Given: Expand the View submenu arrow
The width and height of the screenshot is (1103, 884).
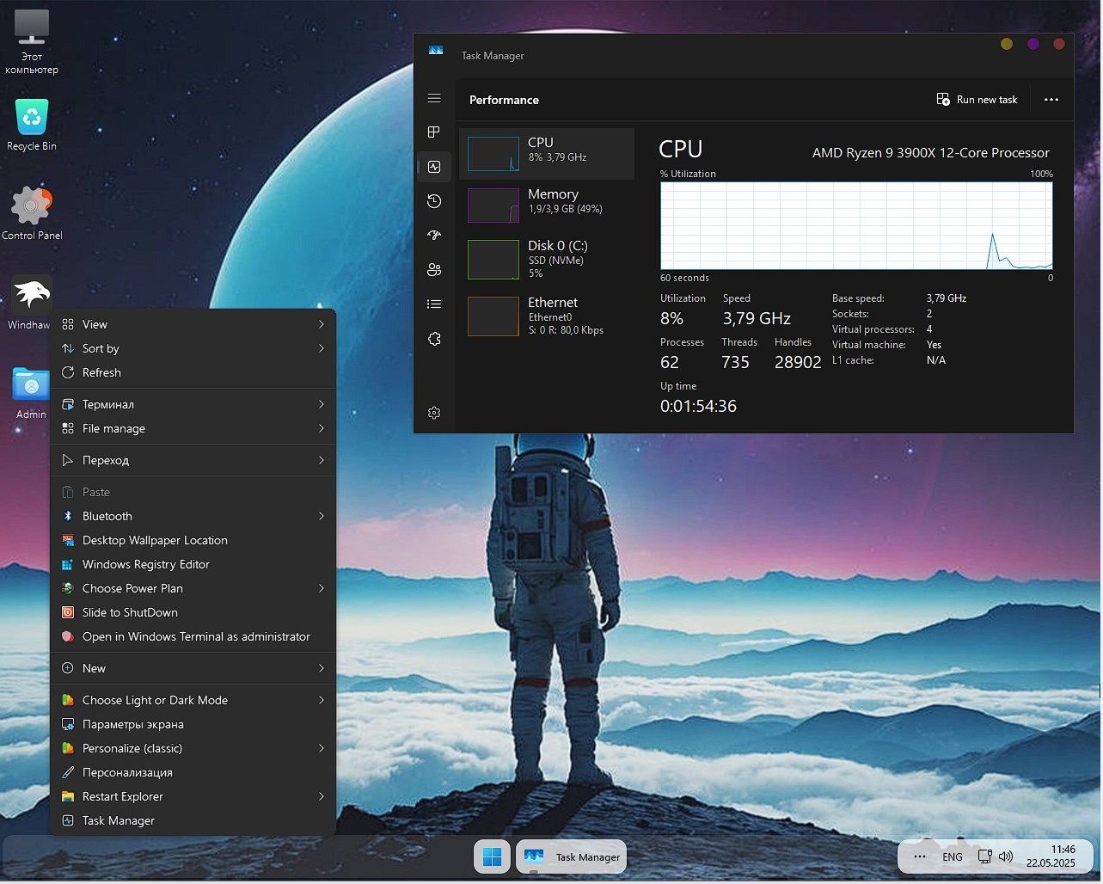Looking at the screenshot, I should coord(322,324).
